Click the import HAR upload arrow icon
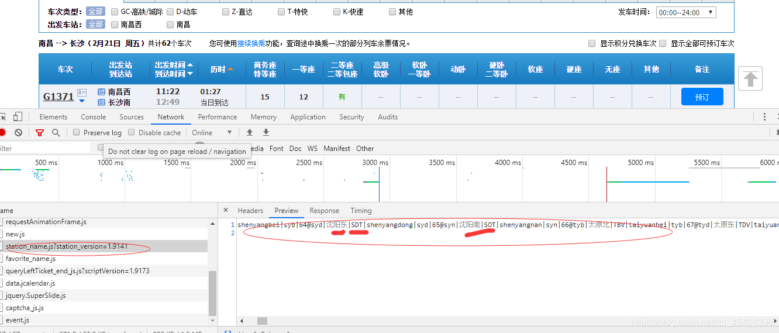Image resolution: width=779 pixels, height=333 pixels. point(250,133)
